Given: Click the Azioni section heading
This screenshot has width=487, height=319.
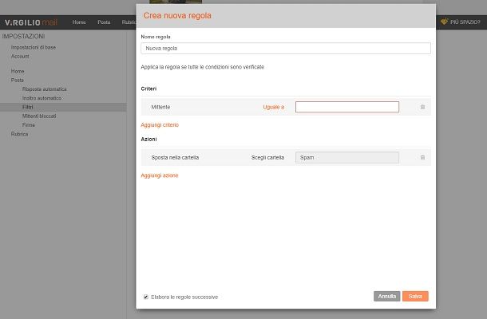Looking at the screenshot, I should click(x=148, y=140).
